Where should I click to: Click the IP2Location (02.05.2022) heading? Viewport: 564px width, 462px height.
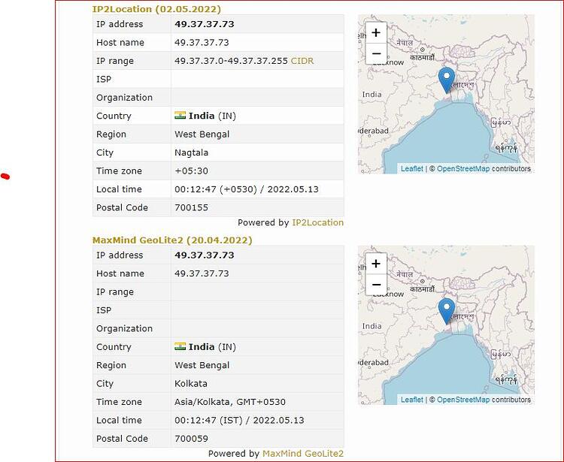tap(156, 9)
